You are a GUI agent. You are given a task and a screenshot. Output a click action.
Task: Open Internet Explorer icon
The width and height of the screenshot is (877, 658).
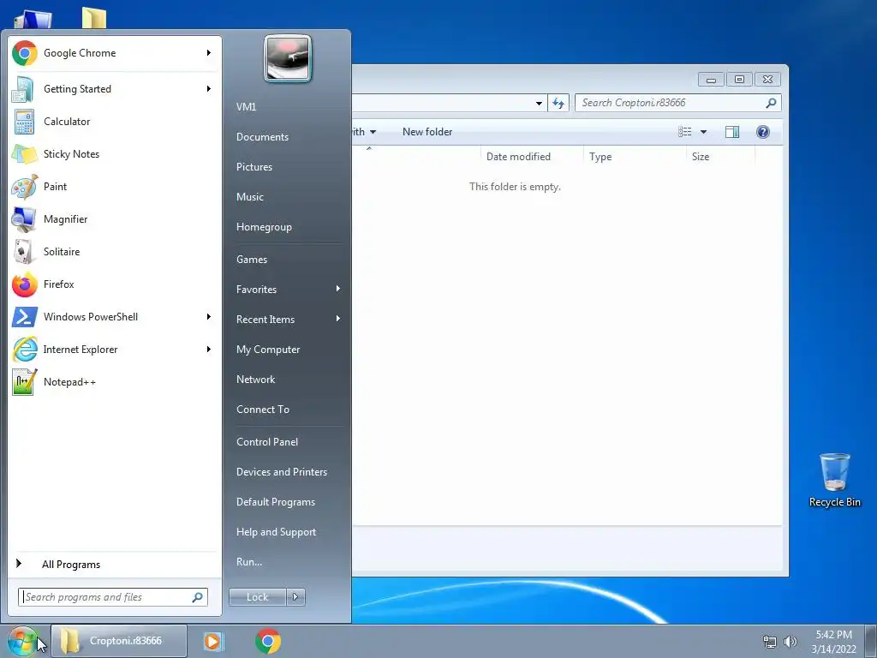pyautogui.click(x=25, y=350)
